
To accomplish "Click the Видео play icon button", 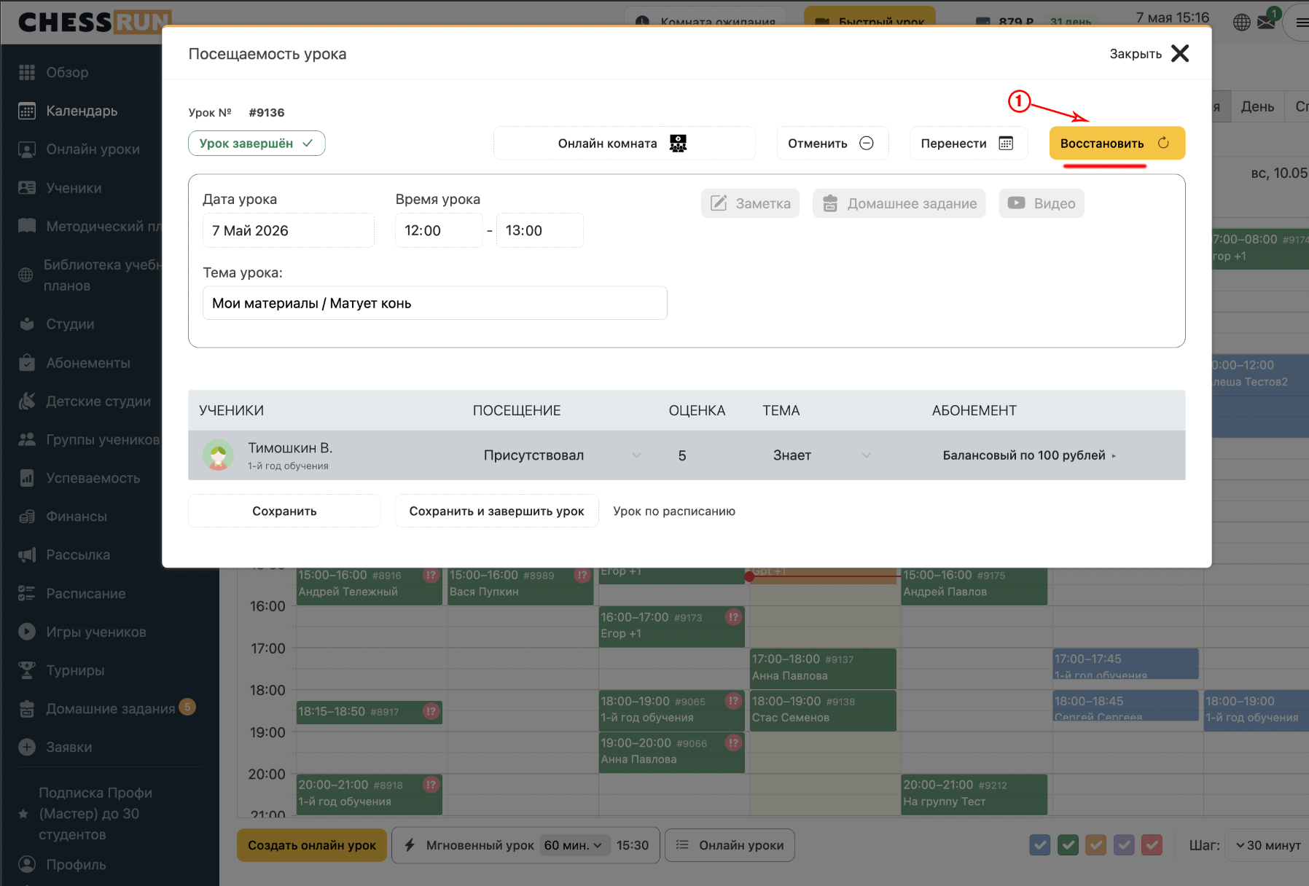I will click(1041, 203).
